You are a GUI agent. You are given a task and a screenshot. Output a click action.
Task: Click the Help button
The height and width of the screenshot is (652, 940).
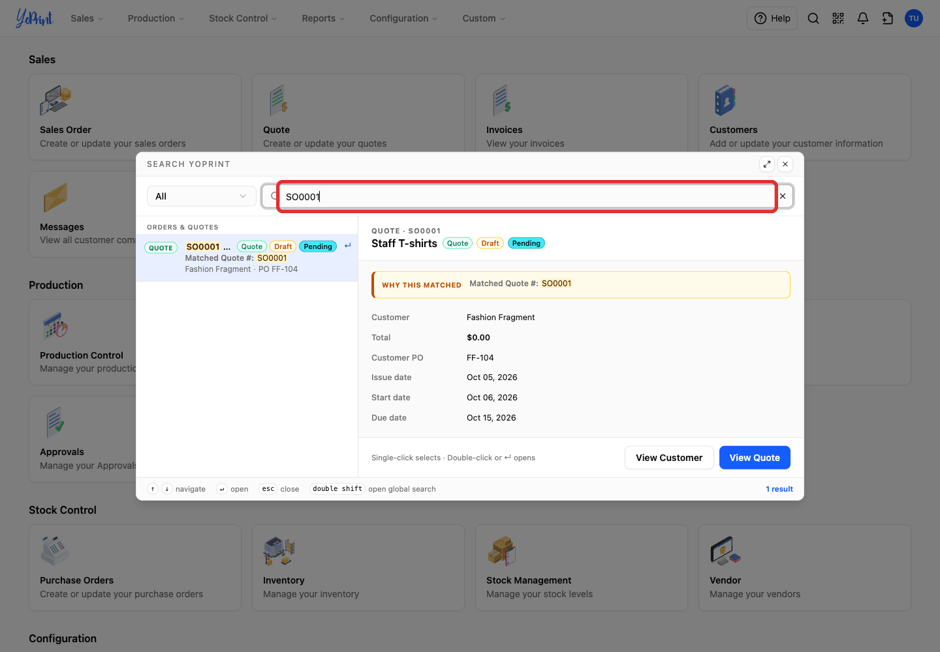tap(772, 18)
